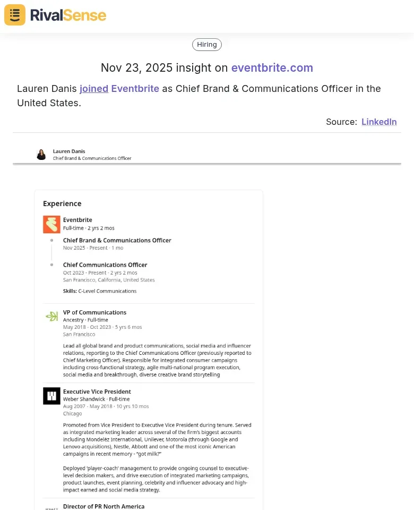Open the LinkedIn source link
Image resolution: width=414 pixels, height=510 pixels.
coord(379,122)
